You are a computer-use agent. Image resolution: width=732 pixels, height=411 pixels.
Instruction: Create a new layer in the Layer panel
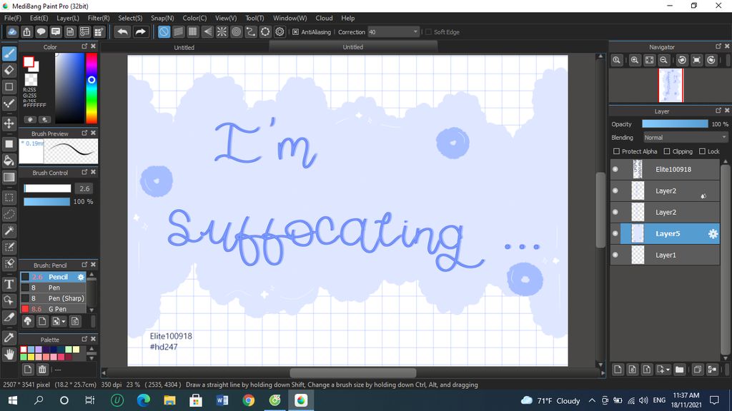tap(618, 370)
